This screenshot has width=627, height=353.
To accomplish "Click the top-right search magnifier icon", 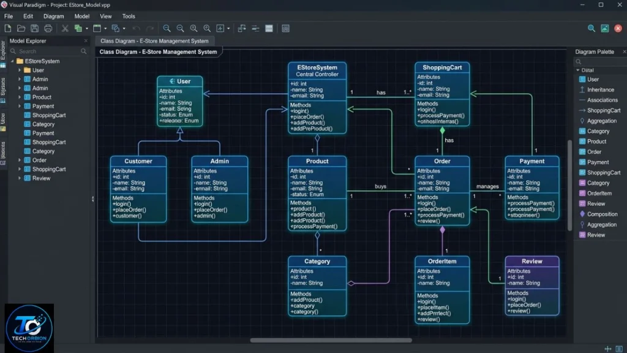I will (x=591, y=28).
